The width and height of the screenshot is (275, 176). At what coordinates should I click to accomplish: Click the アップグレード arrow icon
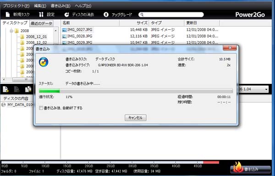[x=106, y=15]
